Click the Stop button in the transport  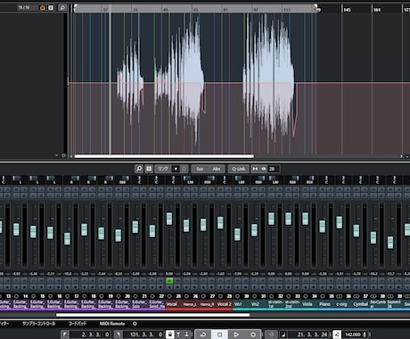click(x=219, y=335)
